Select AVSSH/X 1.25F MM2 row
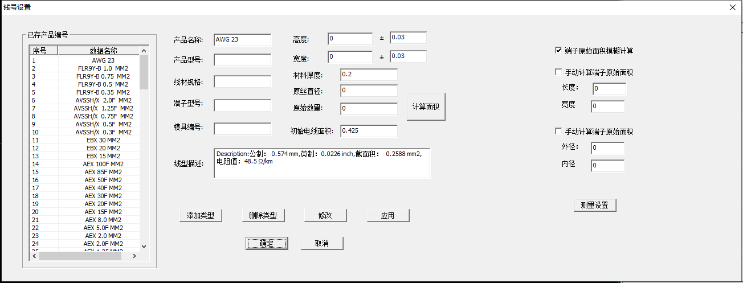 pos(84,108)
